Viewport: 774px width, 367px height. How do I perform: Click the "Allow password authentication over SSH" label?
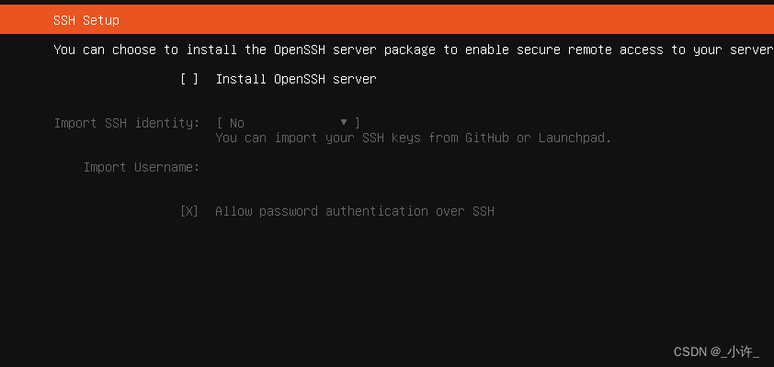click(x=354, y=211)
